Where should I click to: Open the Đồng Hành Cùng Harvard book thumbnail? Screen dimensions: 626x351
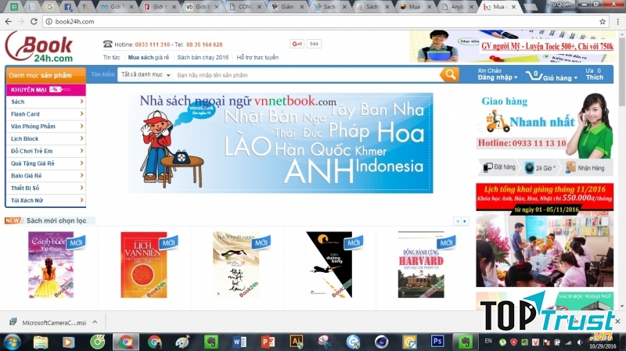(x=421, y=265)
